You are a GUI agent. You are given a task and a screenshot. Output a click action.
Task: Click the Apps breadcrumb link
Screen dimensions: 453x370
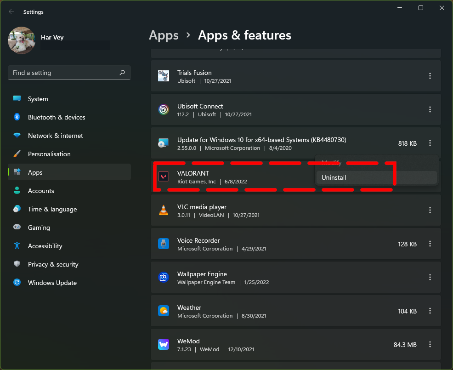tap(164, 35)
